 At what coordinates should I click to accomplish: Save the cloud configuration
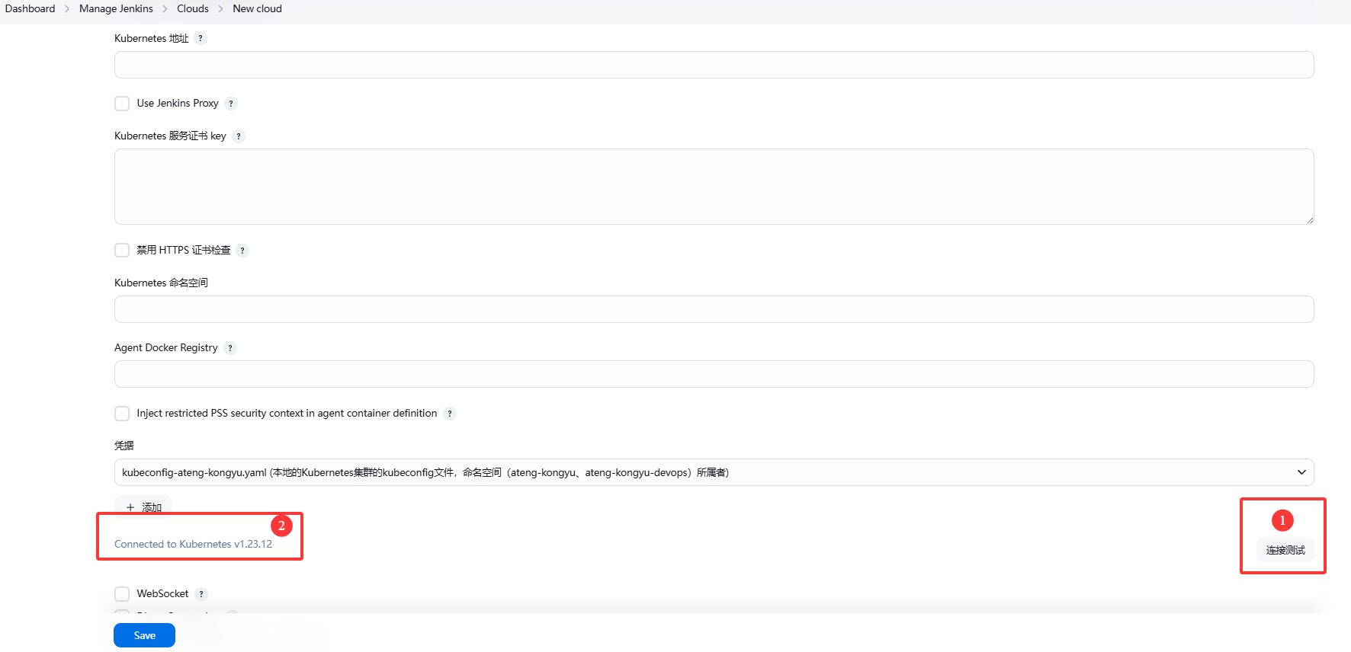pyautogui.click(x=144, y=635)
